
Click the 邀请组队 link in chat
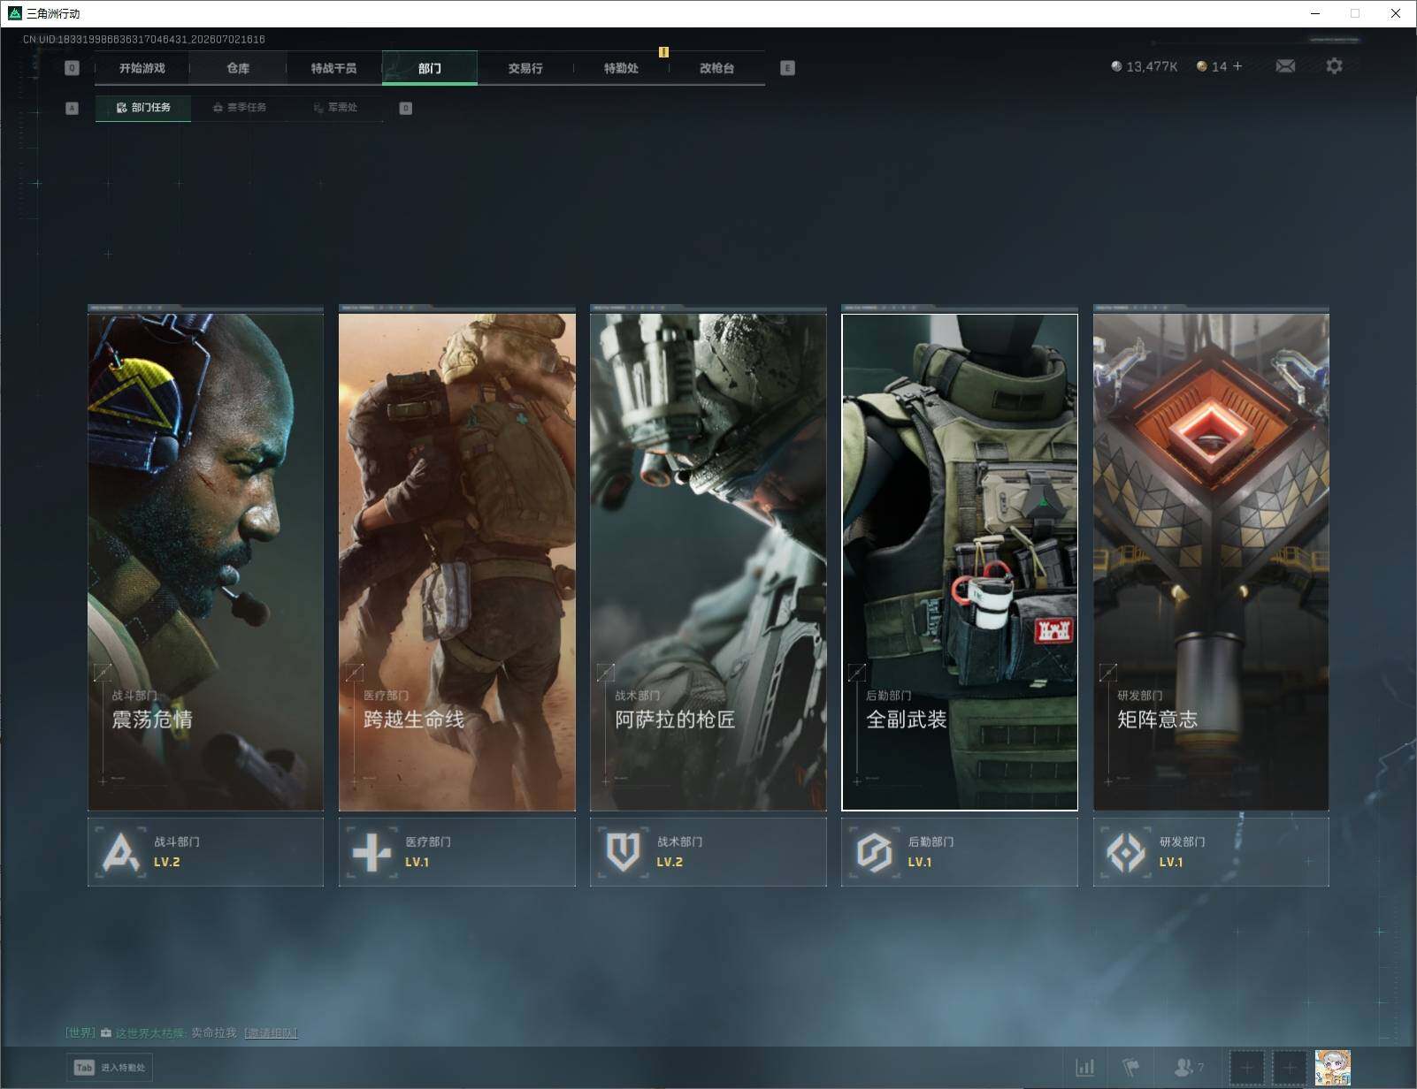tap(271, 1032)
